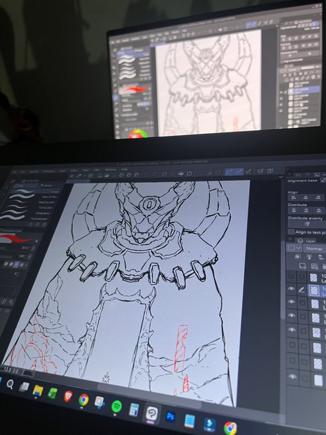Click Align right icon in Align section
The image size is (326, 435).
click(x=317, y=198)
